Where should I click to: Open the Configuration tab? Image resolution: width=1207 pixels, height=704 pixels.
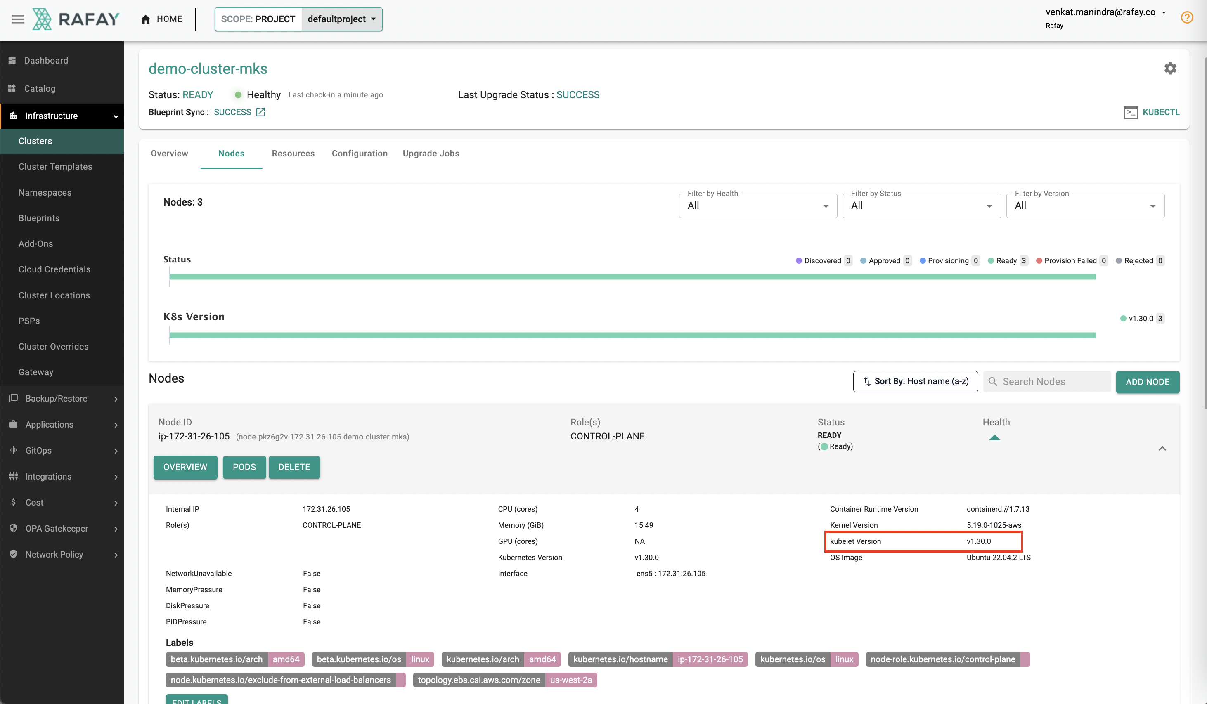click(360, 153)
